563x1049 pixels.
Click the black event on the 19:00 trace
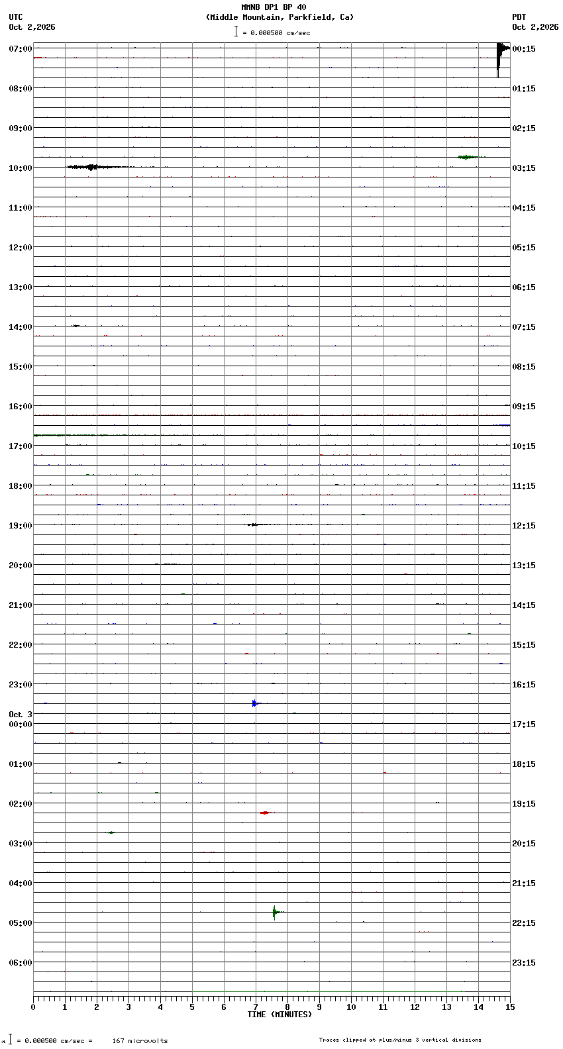257,524
